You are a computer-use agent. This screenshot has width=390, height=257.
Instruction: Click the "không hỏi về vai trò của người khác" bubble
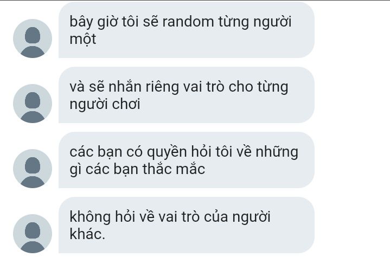point(187,225)
